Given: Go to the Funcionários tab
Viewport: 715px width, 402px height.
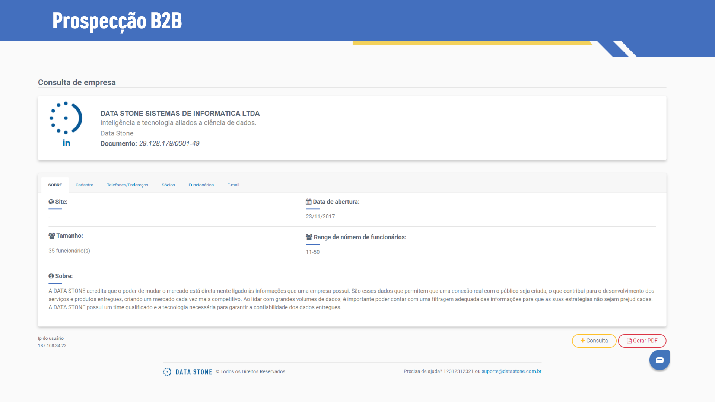Looking at the screenshot, I should point(201,185).
